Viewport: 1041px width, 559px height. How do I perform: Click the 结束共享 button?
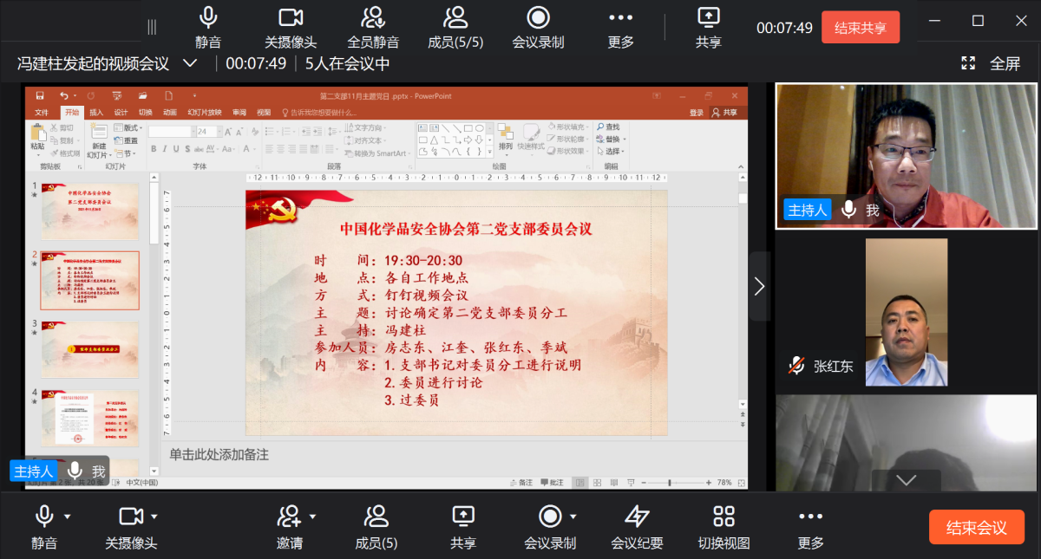pyautogui.click(x=860, y=28)
